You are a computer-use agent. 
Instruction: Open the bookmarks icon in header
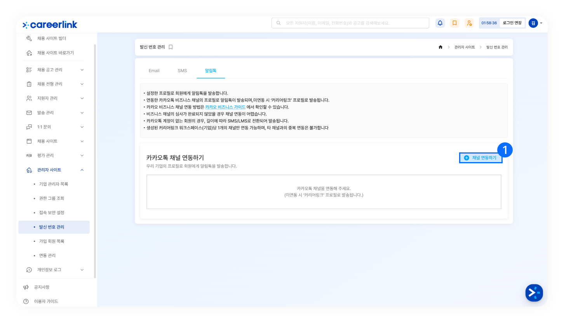click(x=454, y=23)
